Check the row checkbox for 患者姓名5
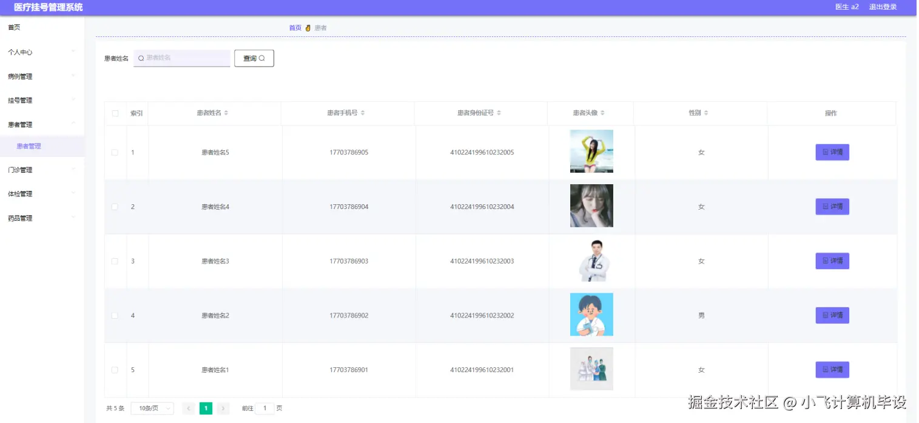 coord(115,153)
